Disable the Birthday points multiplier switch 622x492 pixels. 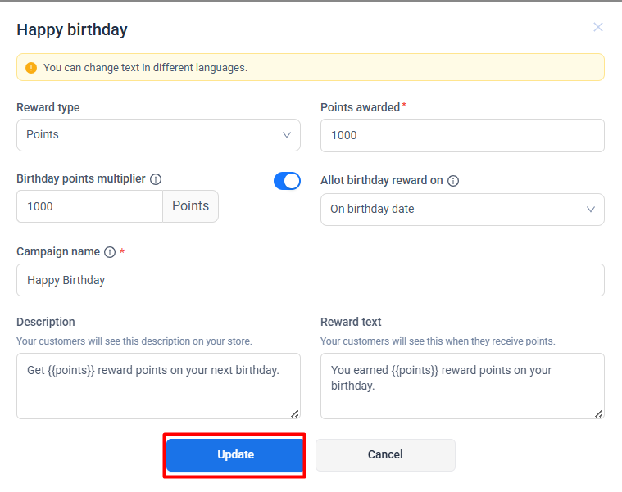click(x=287, y=181)
